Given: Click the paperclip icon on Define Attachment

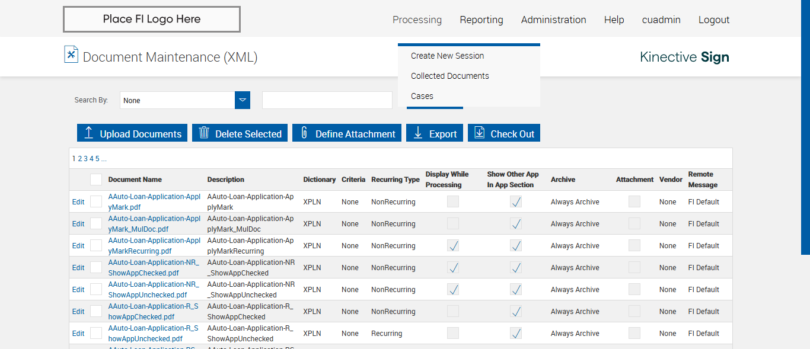Looking at the screenshot, I should tap(304, 133).
